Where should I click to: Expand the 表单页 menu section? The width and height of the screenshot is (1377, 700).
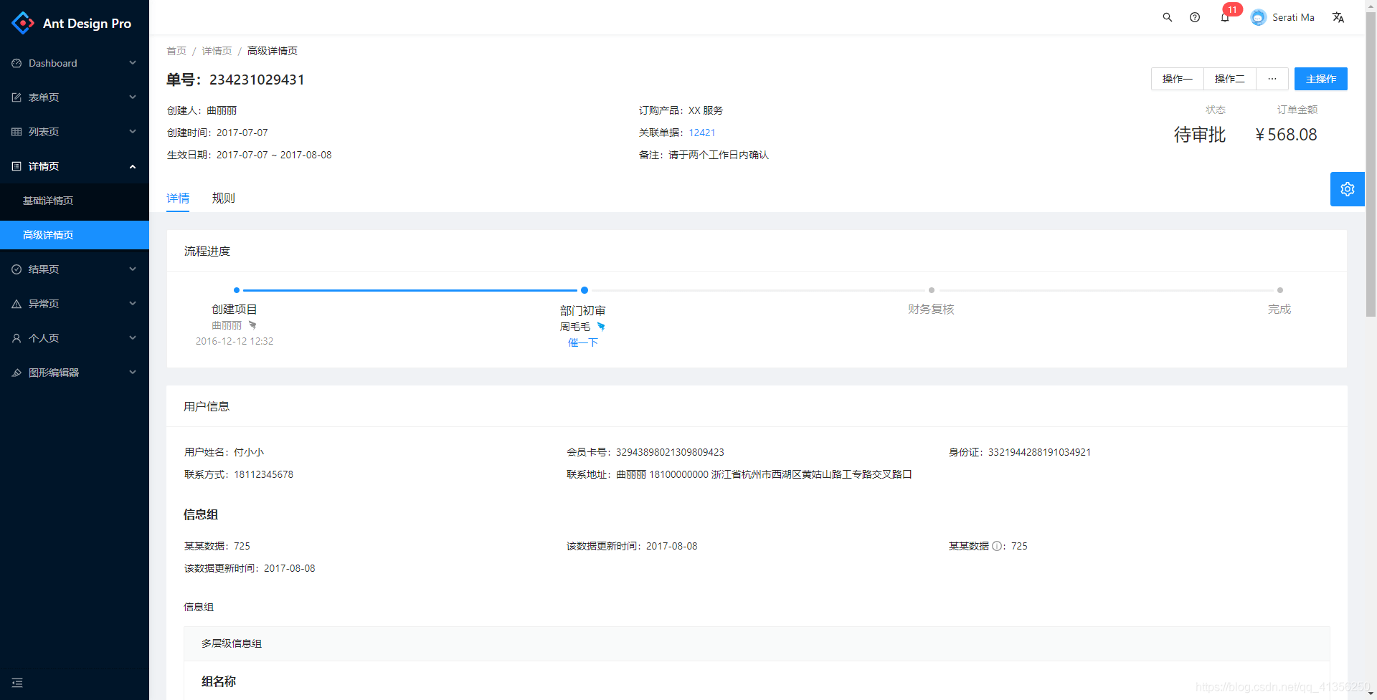click(44, 97)
